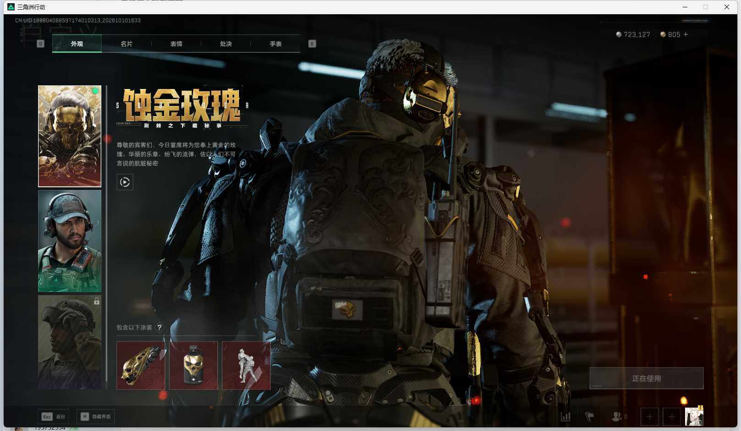This screenshot has width=741, height=431.
Task: Click the Q key previous-tab icon
Action: coord(40,44)
